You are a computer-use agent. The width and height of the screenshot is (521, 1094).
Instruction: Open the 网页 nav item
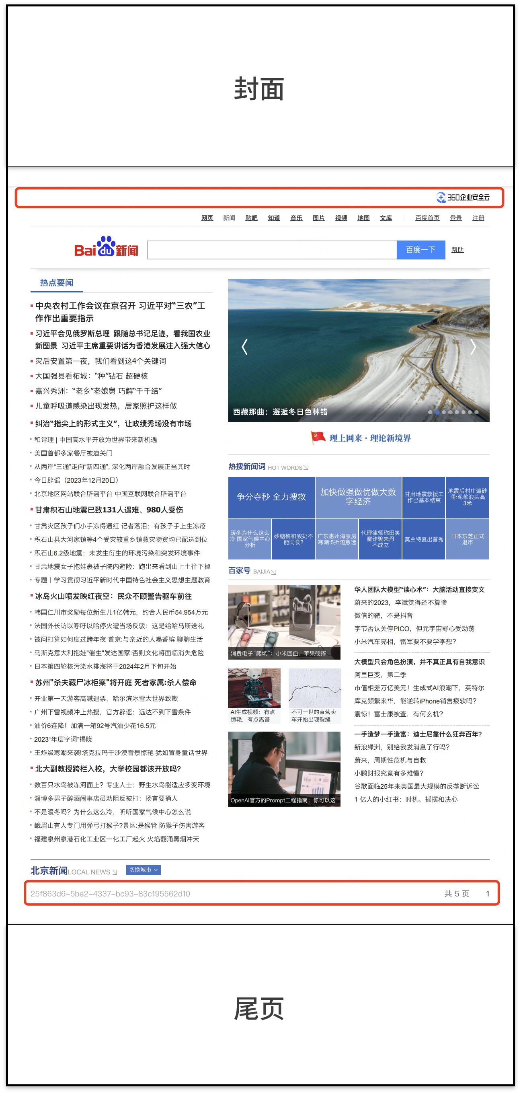207,218
